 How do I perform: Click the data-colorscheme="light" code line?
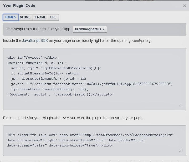[76, 140]
